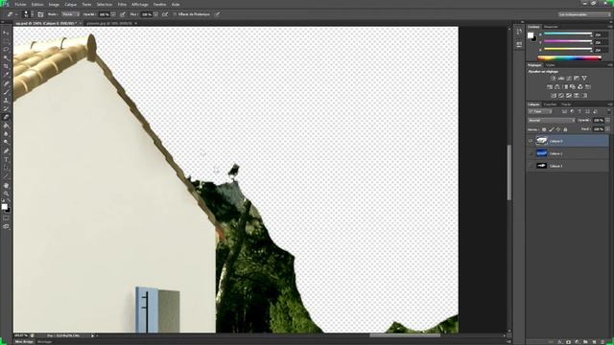Screen dimensions: 614x345
Task: Click the Curves adjustment icon
Action: point(569,79)
